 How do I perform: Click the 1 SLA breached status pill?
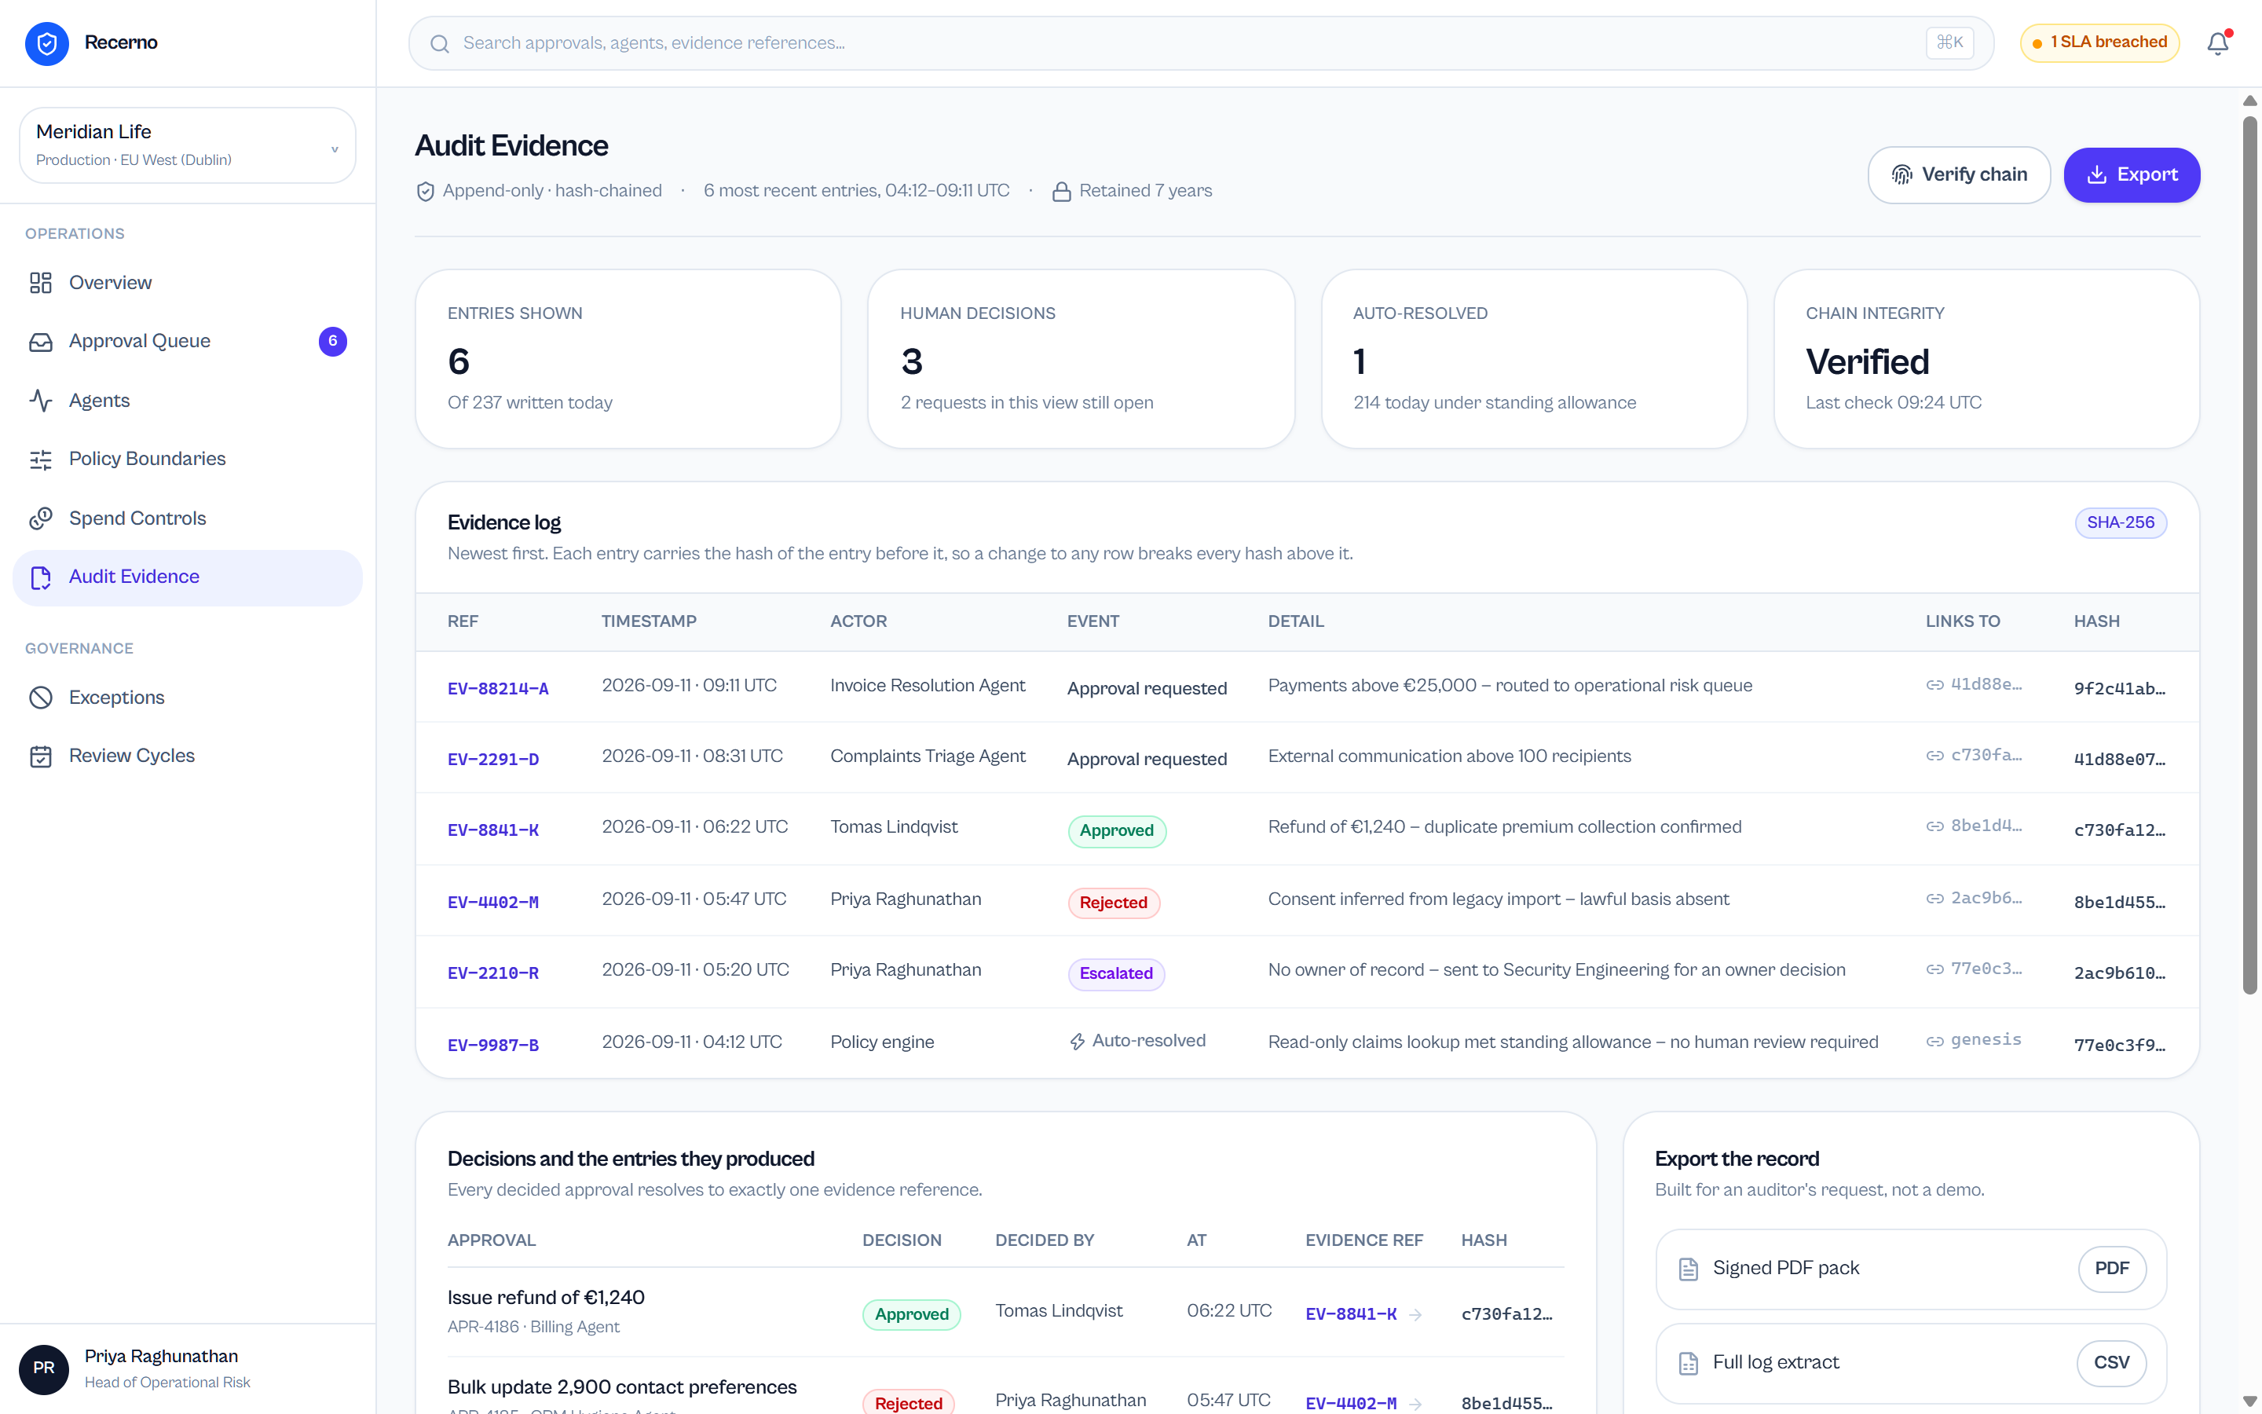[2099, 43]
